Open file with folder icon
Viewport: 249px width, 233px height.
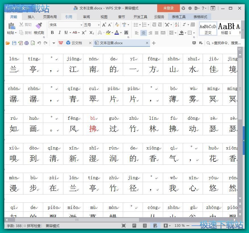pos(8,43)
